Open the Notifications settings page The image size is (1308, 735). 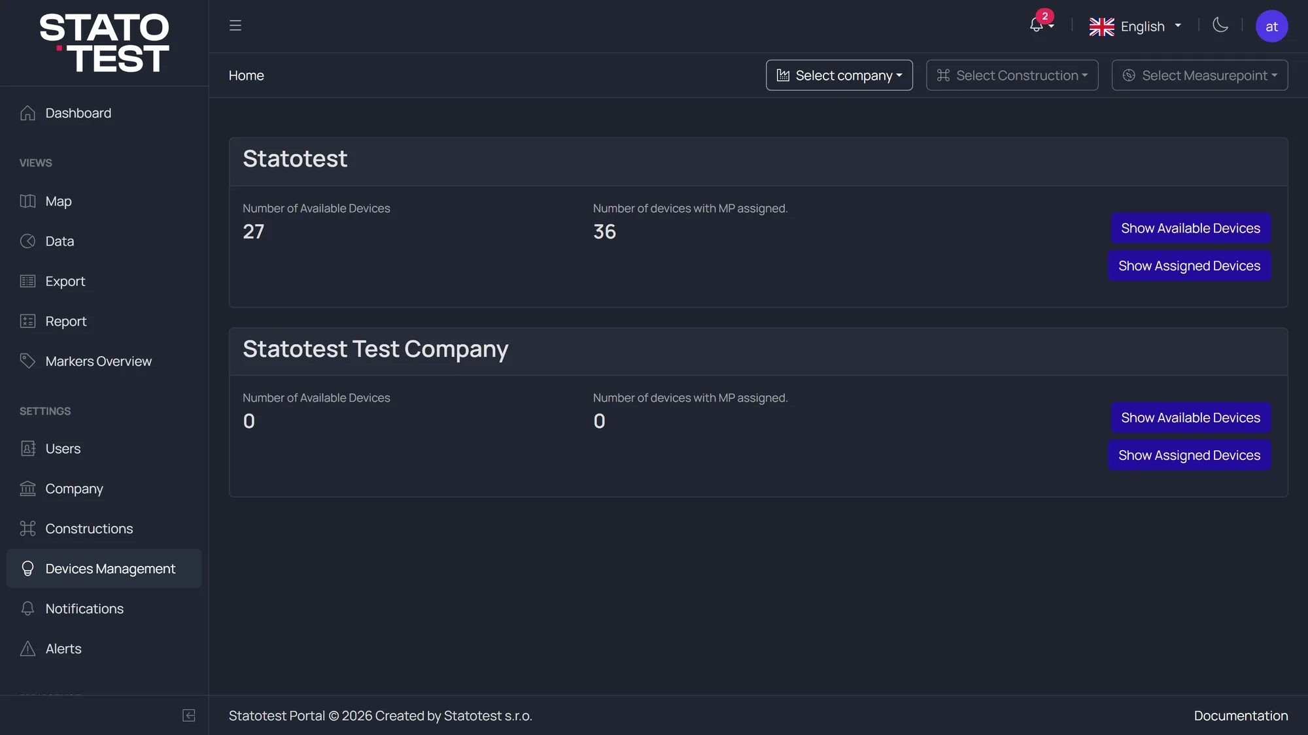(104, 608)
